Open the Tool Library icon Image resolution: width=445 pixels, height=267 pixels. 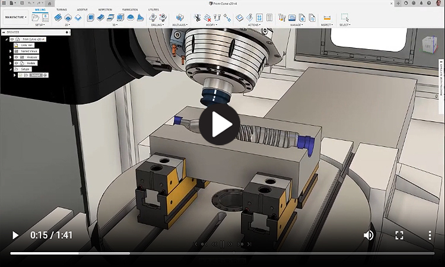[282, 18]
